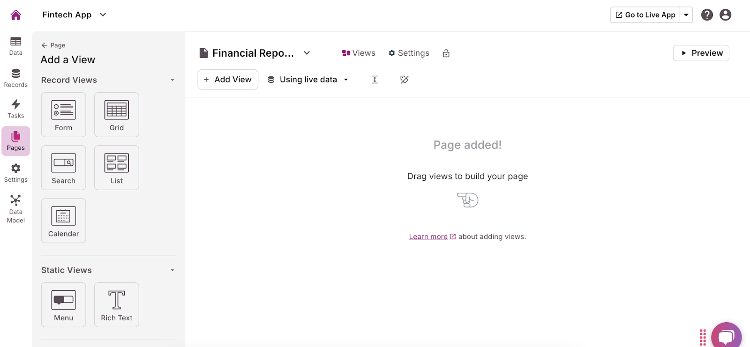Viewport: 750px width, 347px height.
Task: Follow the Learn more link
Action: pos(428,237)
